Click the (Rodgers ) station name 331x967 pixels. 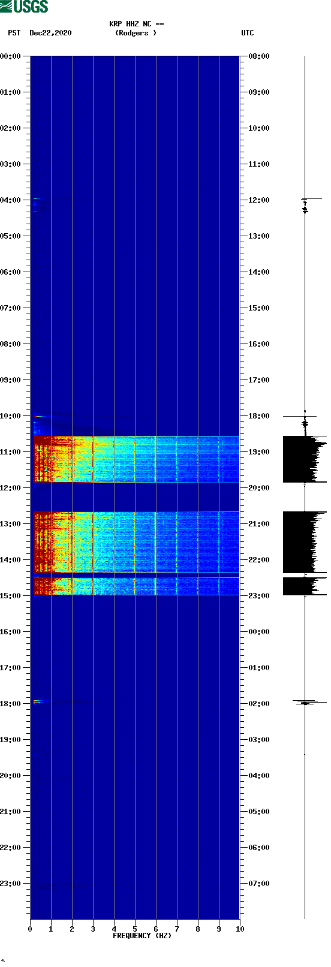136,33
